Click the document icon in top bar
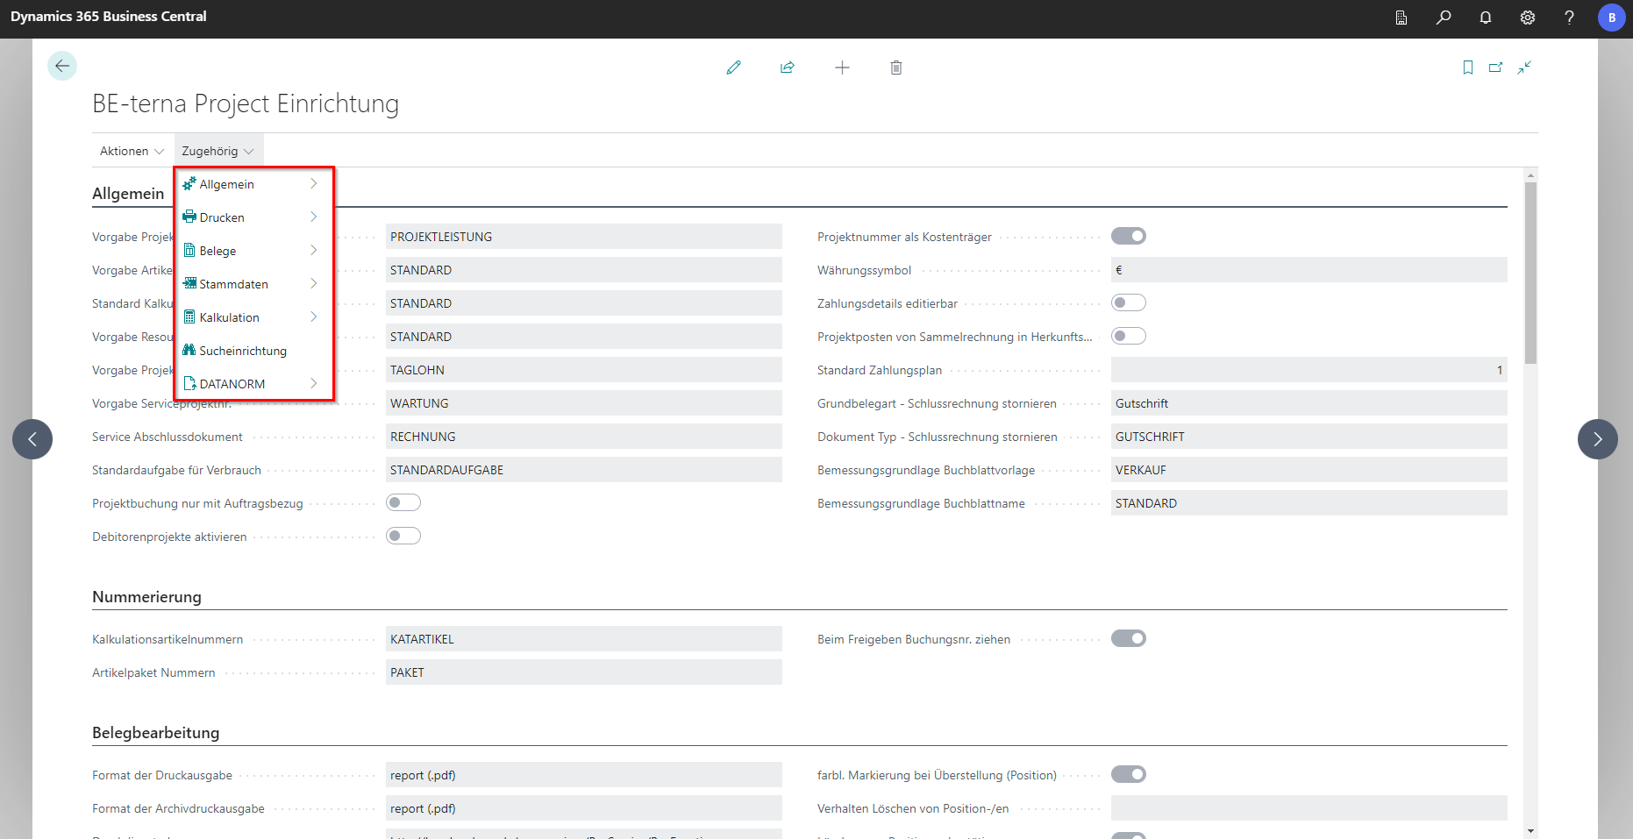Image resolution: width=1633 pixels, height=839 pixels. tap(1401, 18)
